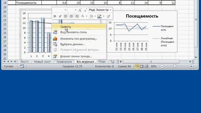
Task: Toggle bold (Ж) in mini toolbar
Action: (x=55, y=16)
